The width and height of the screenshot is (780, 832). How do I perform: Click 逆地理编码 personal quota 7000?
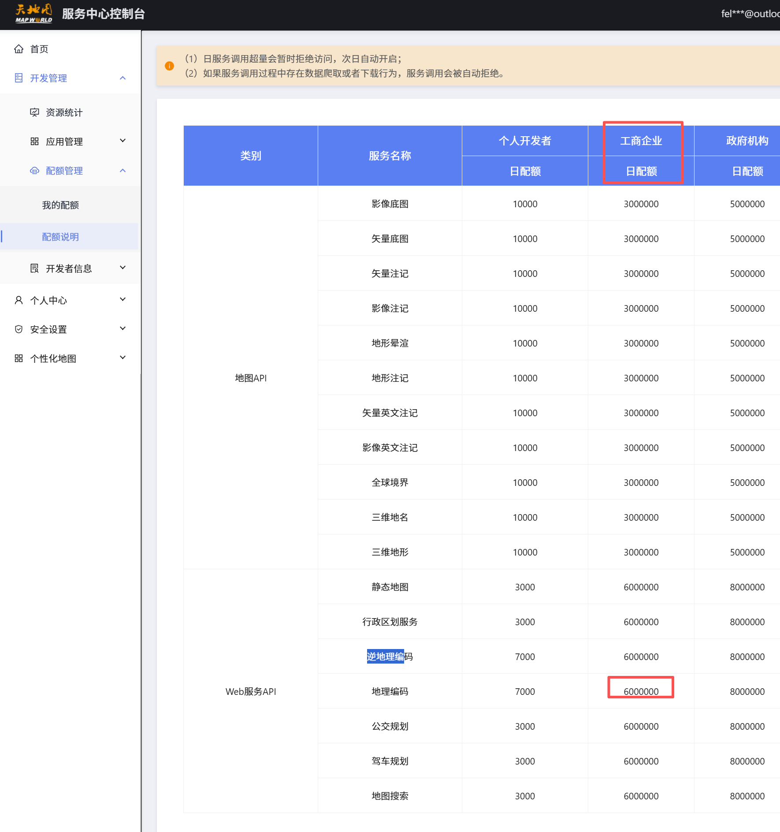[525, 657]
